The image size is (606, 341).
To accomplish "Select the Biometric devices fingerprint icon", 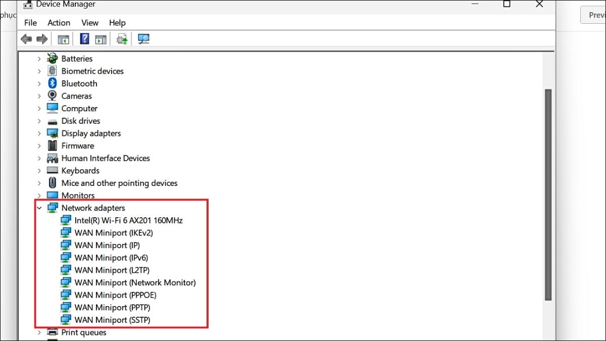I will (x=53, y=71).
